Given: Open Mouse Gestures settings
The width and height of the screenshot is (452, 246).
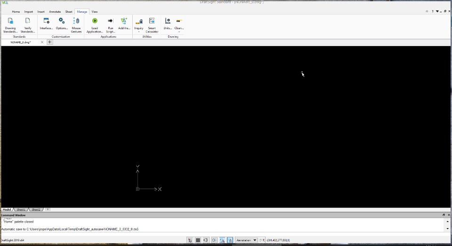Looking at the screenshot, I should [x=76, y=25].
